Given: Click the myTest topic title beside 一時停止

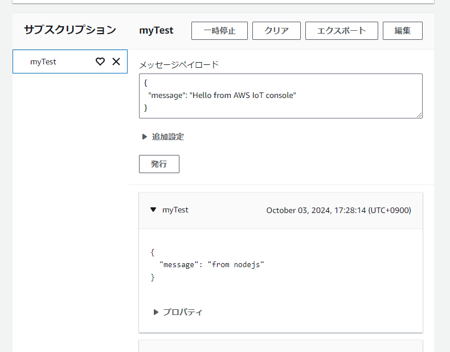Looking at the screenshot, I should (x=156, y=31).
